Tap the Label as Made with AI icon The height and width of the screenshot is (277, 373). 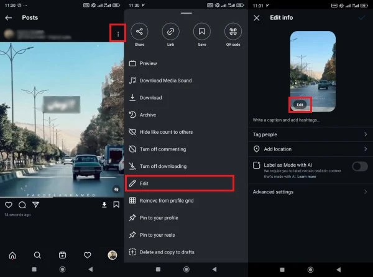coord(256,165)
